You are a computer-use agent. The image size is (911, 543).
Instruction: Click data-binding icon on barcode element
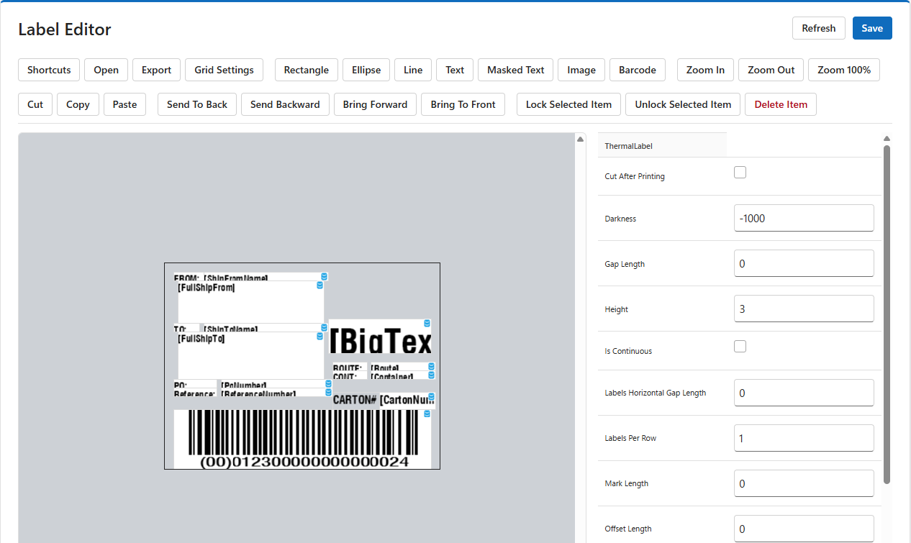427,414
